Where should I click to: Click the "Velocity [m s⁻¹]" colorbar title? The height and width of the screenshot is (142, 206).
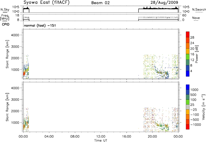click(x=203, y=107)
